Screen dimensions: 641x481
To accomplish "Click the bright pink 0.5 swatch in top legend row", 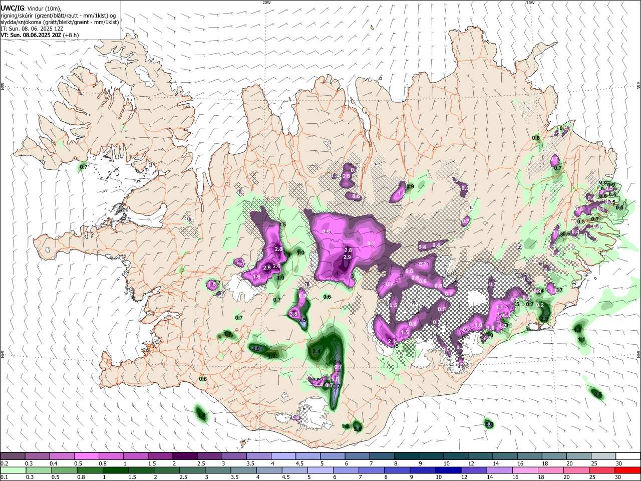I will point(86,456).
